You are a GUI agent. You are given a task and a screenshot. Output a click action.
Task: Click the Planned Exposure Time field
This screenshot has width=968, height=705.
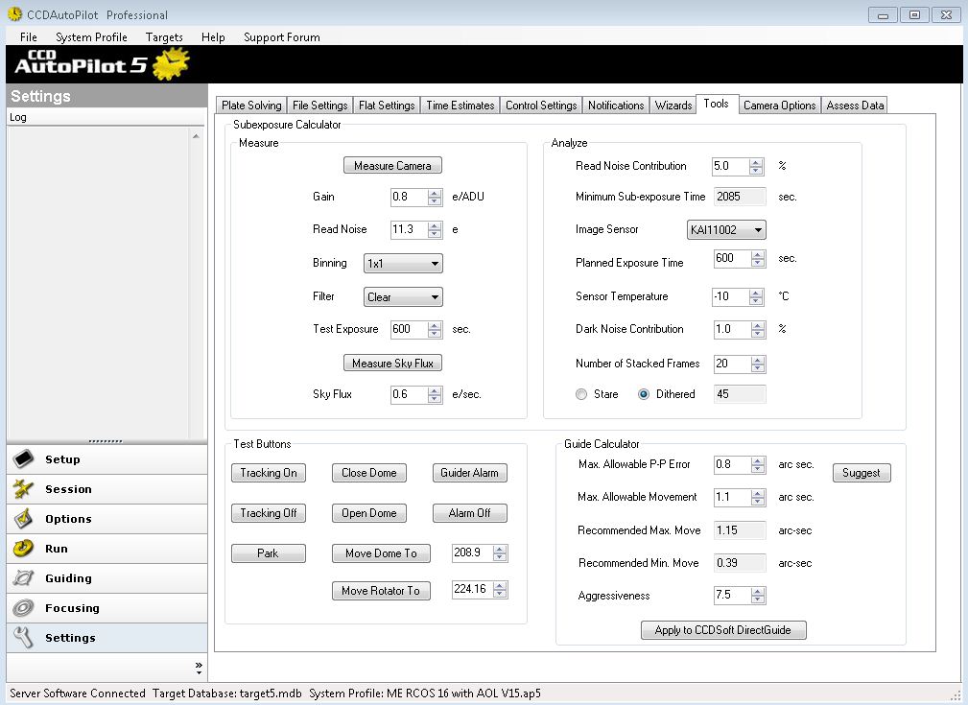pos(732,259)
